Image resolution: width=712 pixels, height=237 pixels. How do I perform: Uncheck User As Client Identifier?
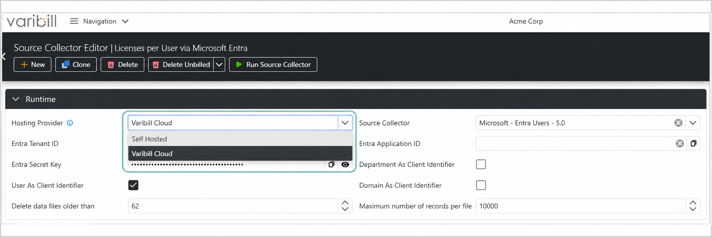(x=133, y=185)
